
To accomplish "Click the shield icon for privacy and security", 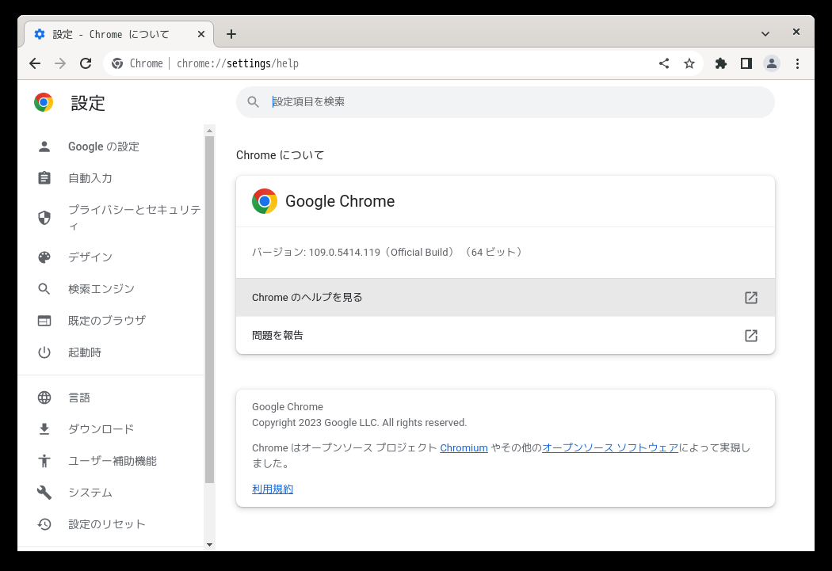I will [x=44, y=218].
